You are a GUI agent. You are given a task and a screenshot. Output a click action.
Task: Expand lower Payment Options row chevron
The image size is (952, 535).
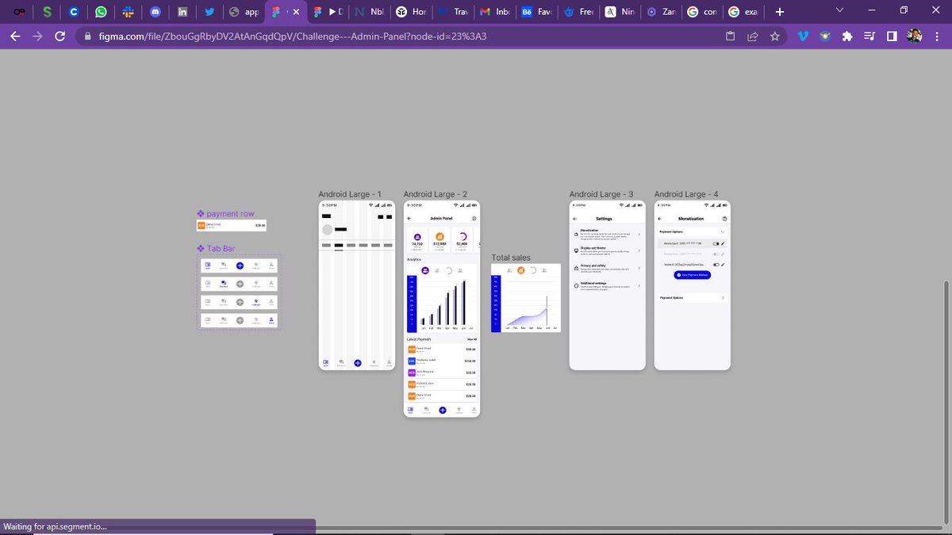724,298
